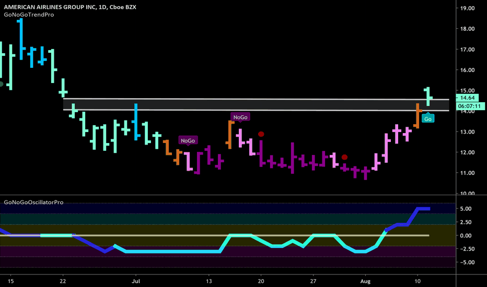
Task: Click the oscillator 0.00 axis label
Action: [x=466, y=235]
